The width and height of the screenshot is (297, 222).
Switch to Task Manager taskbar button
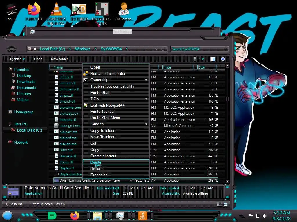(x=120, y=216)
